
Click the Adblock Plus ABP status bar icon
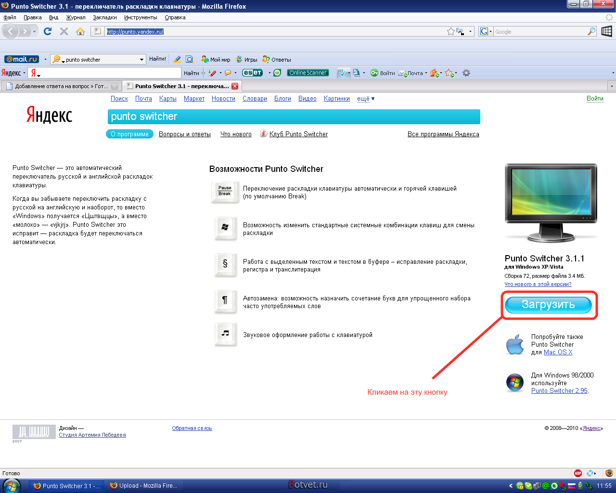pos(578,473)
